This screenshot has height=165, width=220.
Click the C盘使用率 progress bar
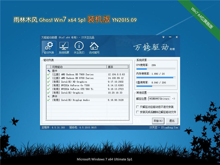[x=156, y=86]
